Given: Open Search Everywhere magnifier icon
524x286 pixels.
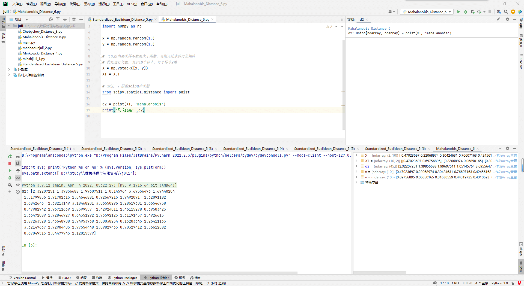Looking at the screenshot, I should point(506,12).
